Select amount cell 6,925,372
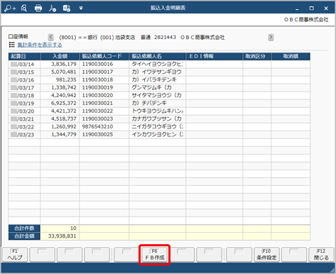The image size is (336, 274). 60,103
